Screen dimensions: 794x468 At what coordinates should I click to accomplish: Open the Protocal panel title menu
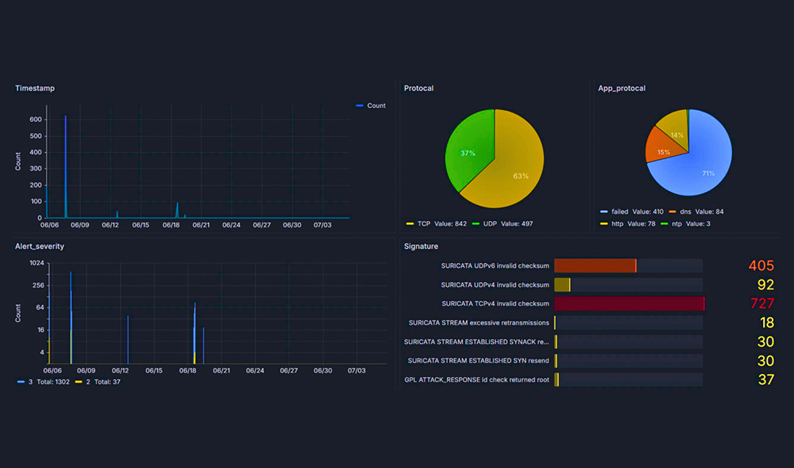(x=419, y=88)
